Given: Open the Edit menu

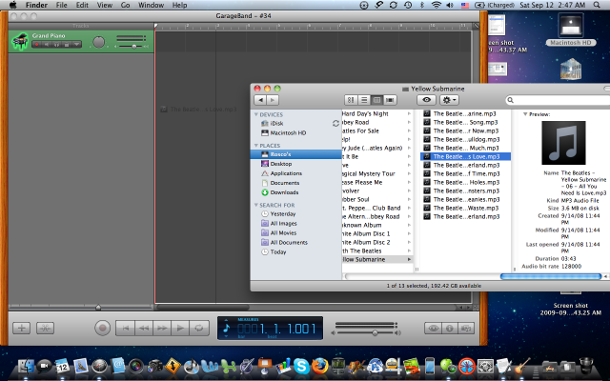Looking at the screenshot, I should coord(82,5).
